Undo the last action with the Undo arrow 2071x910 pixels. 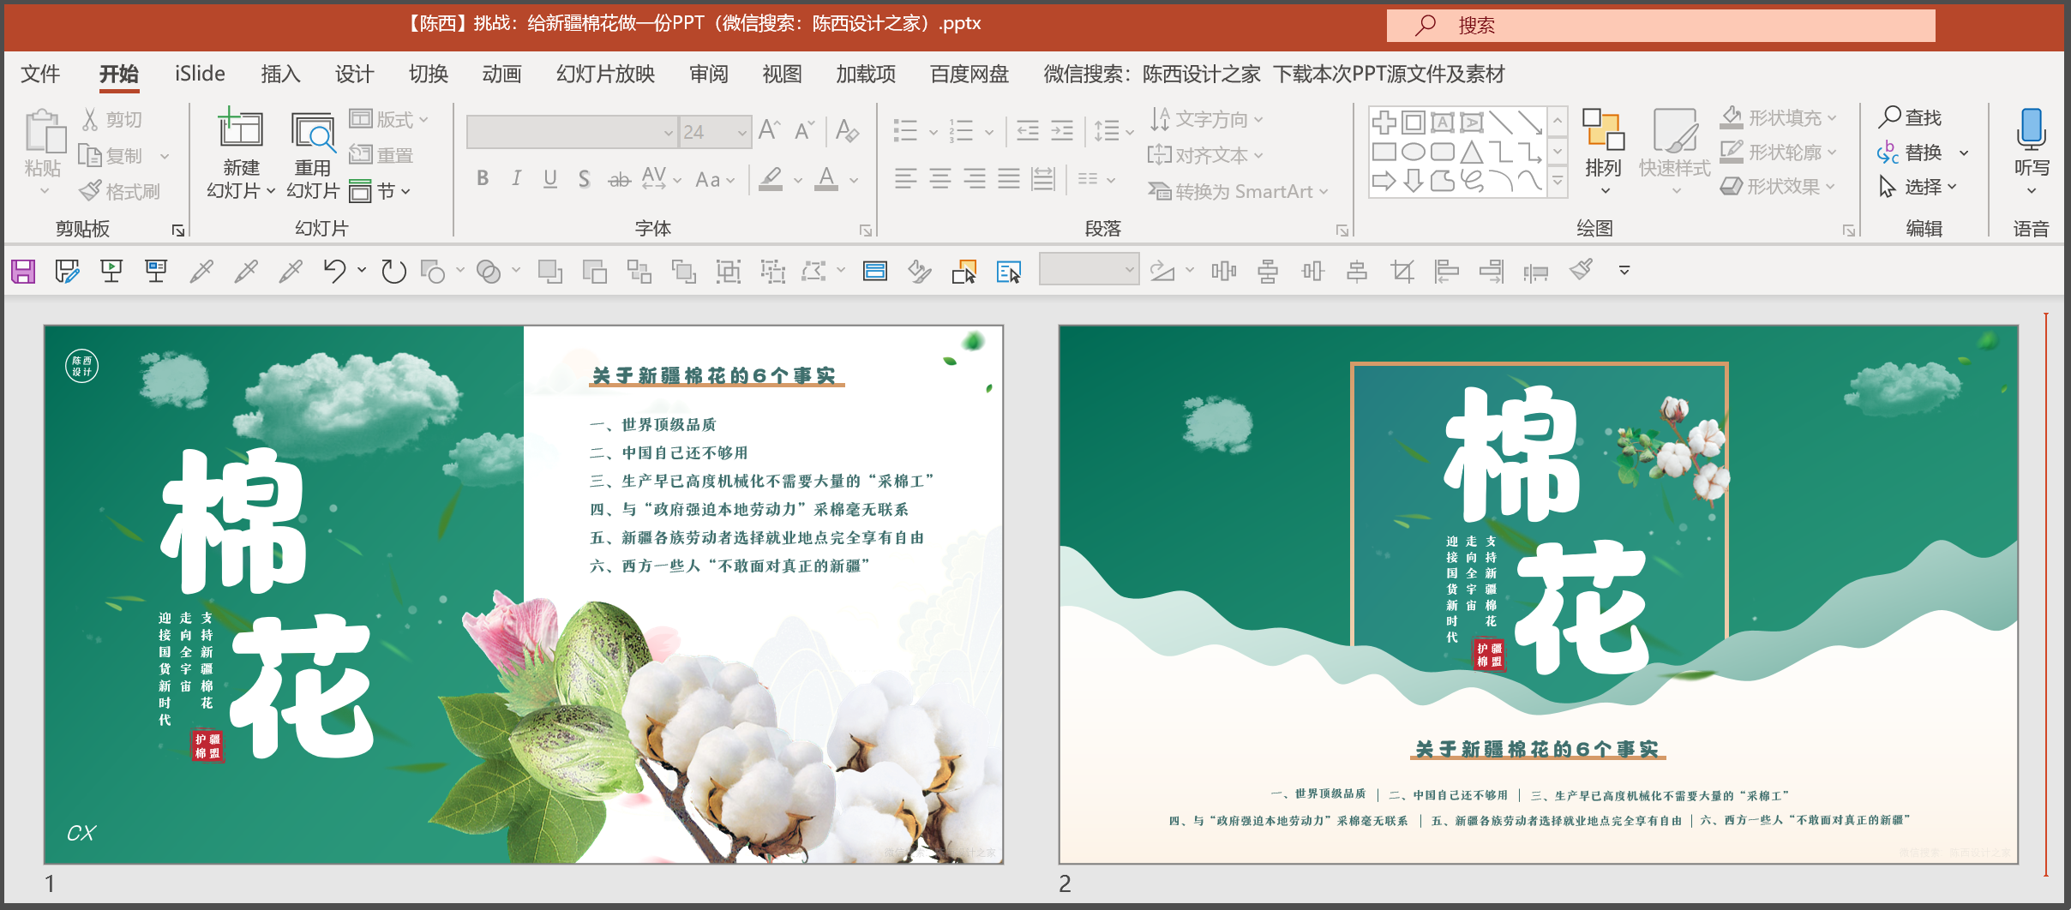(334, 272)
